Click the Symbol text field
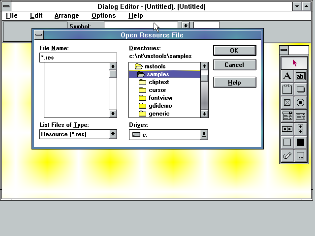The width and height of the screenshot is (315, 236). [x=141, y=25]
